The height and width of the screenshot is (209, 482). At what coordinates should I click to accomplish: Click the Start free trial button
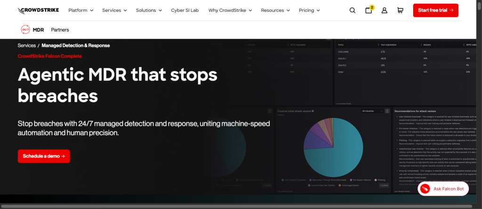pos(435,10)
